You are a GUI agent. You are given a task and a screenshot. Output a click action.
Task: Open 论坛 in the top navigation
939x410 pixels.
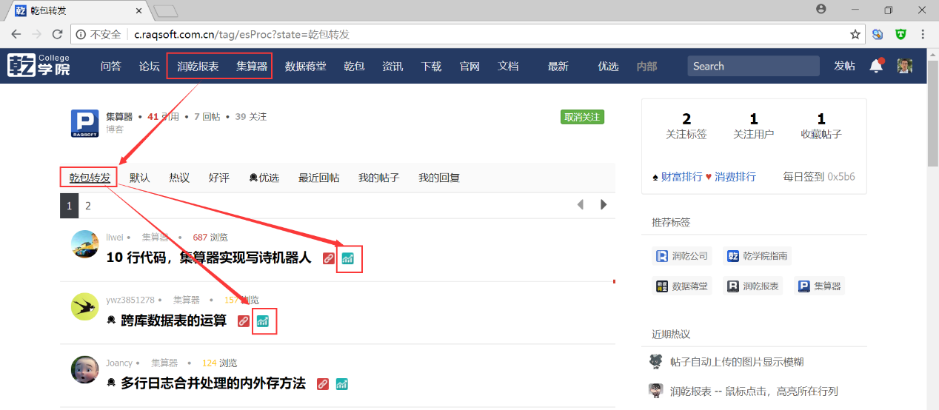coord(150,66)
